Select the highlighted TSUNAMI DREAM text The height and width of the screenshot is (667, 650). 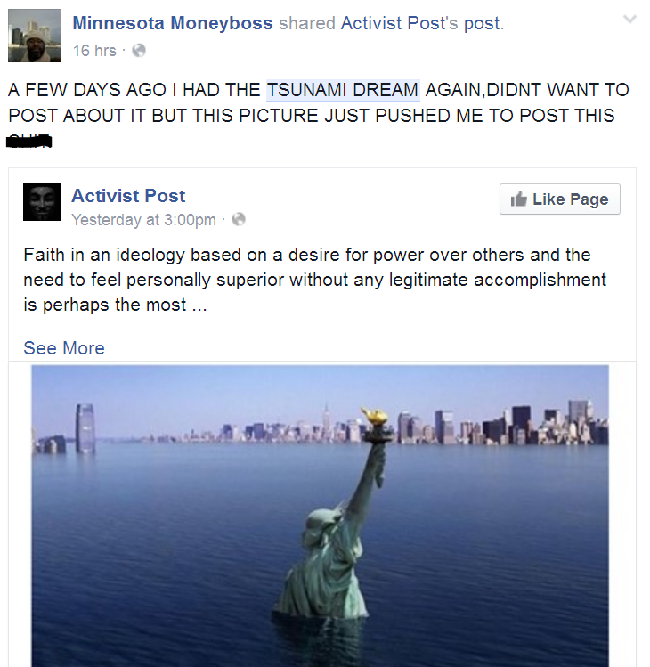343,90
